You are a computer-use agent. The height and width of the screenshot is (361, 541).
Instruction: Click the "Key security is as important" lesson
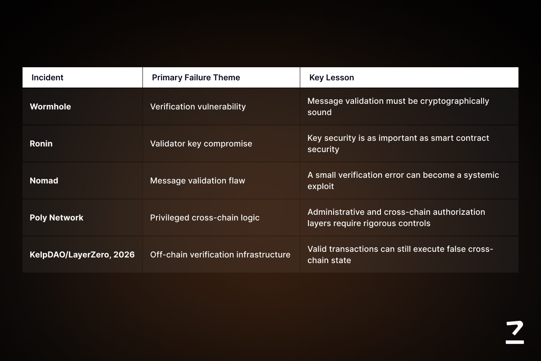409,143
